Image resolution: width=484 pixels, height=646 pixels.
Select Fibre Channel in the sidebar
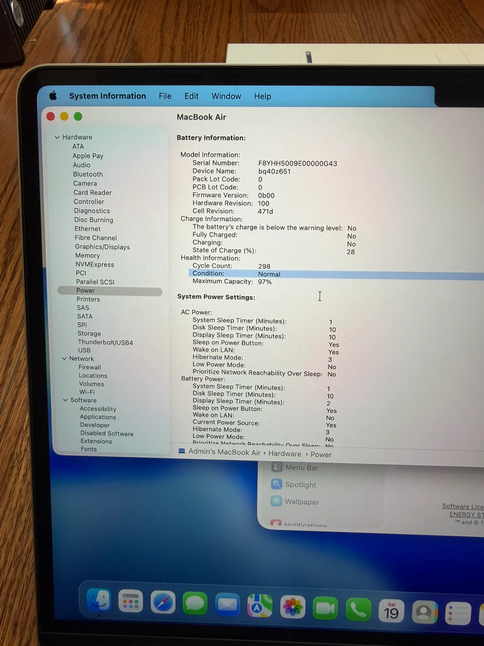[x=96, y=238]
